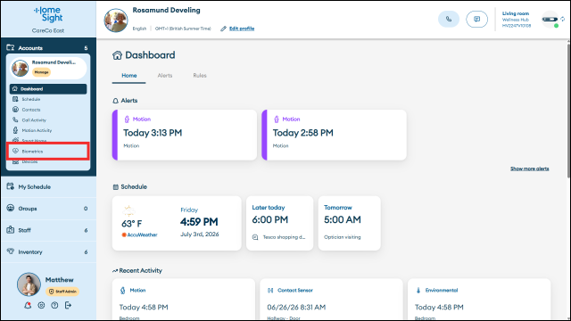Click the "English" language text

[139, 29]
